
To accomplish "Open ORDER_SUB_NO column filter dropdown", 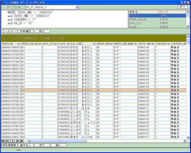I will 40,44.
